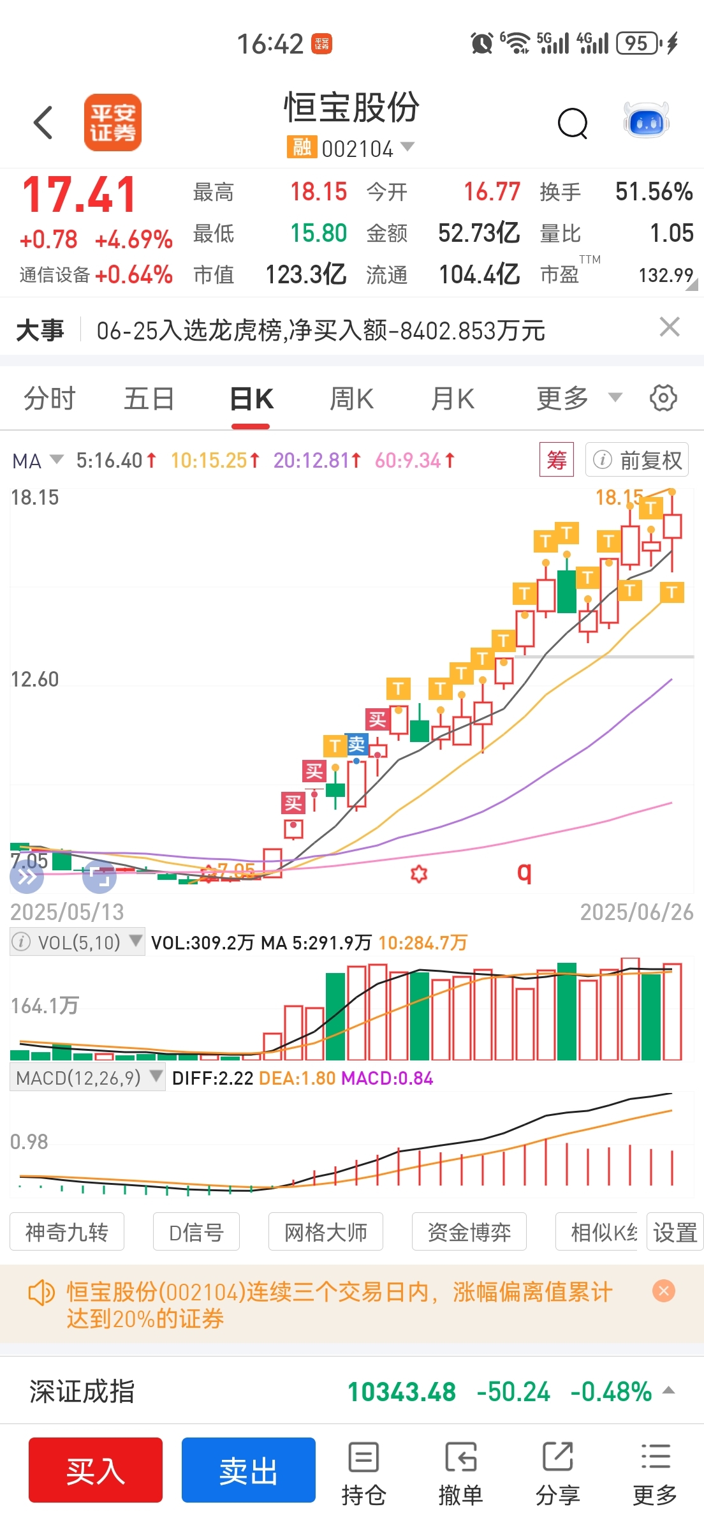Viewport: 704px width, 1516px height.
Task: Tap the 恒宝股份 abnormal fluctuation notice text
Action: pyautogui.click(x=339, y=1304)
